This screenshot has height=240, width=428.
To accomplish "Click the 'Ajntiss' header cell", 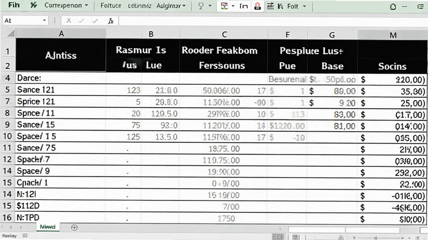I will coord(61,55).
